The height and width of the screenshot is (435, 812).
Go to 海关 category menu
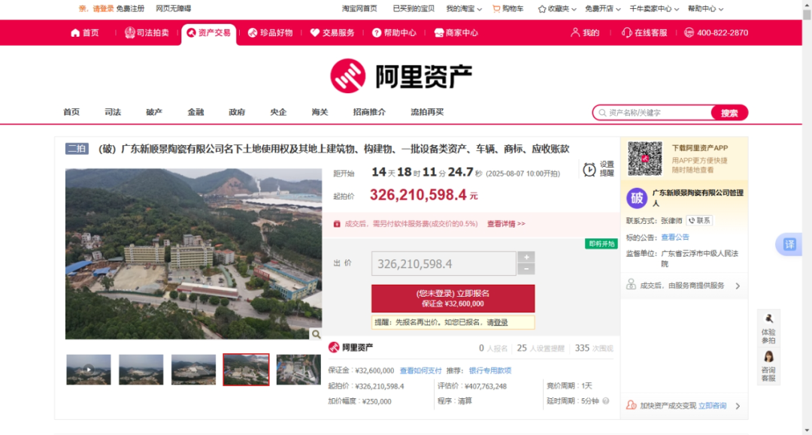pos(320,112)
